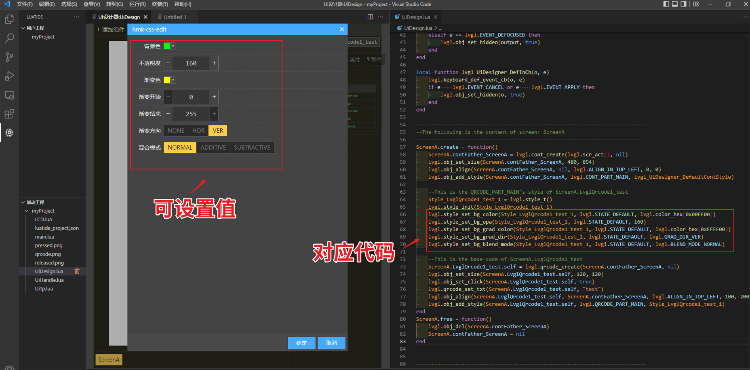Increase 不透明度 value with plus button
Viewport: 750px width, 370px height.
214,63
